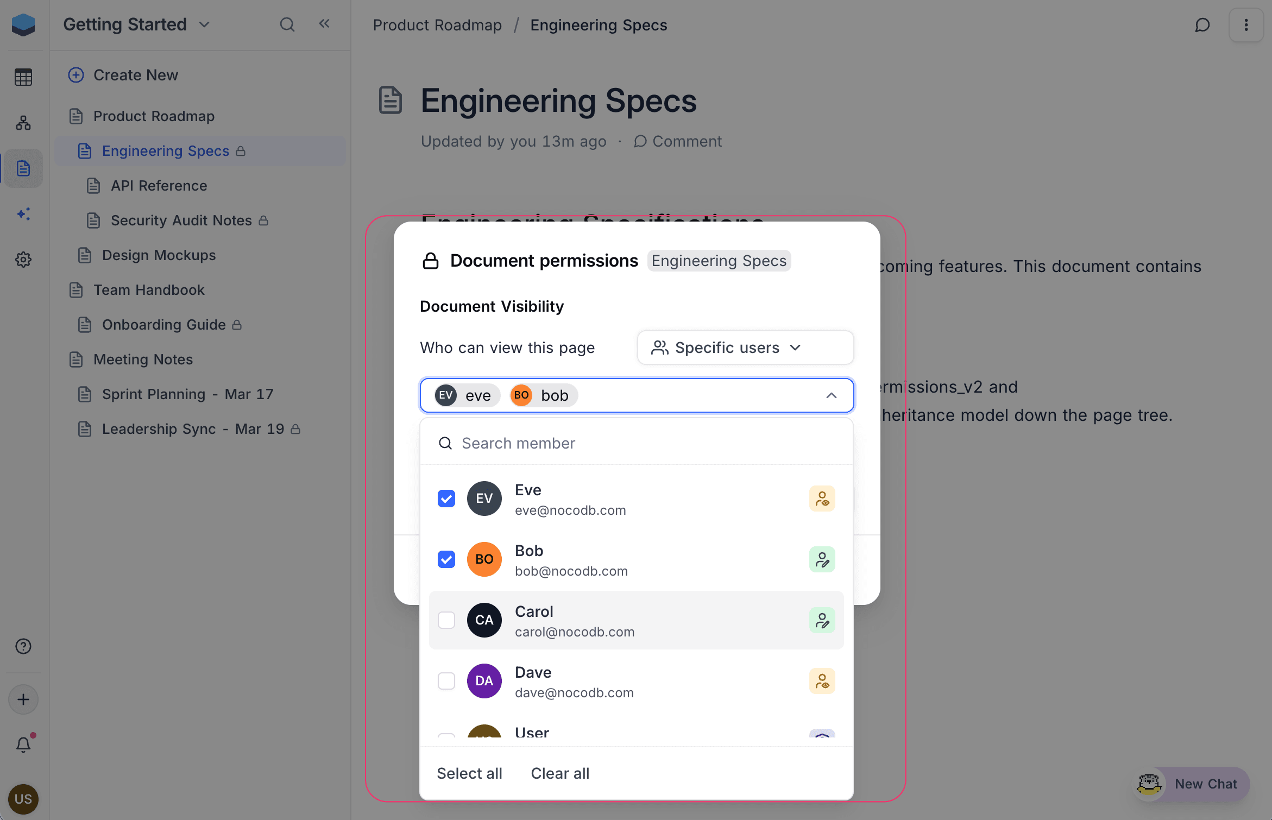Viewport: 1272px width, 820px height.
Task: Expand the Getting Started workspace switcher
Action: click(x=204, y=24)
